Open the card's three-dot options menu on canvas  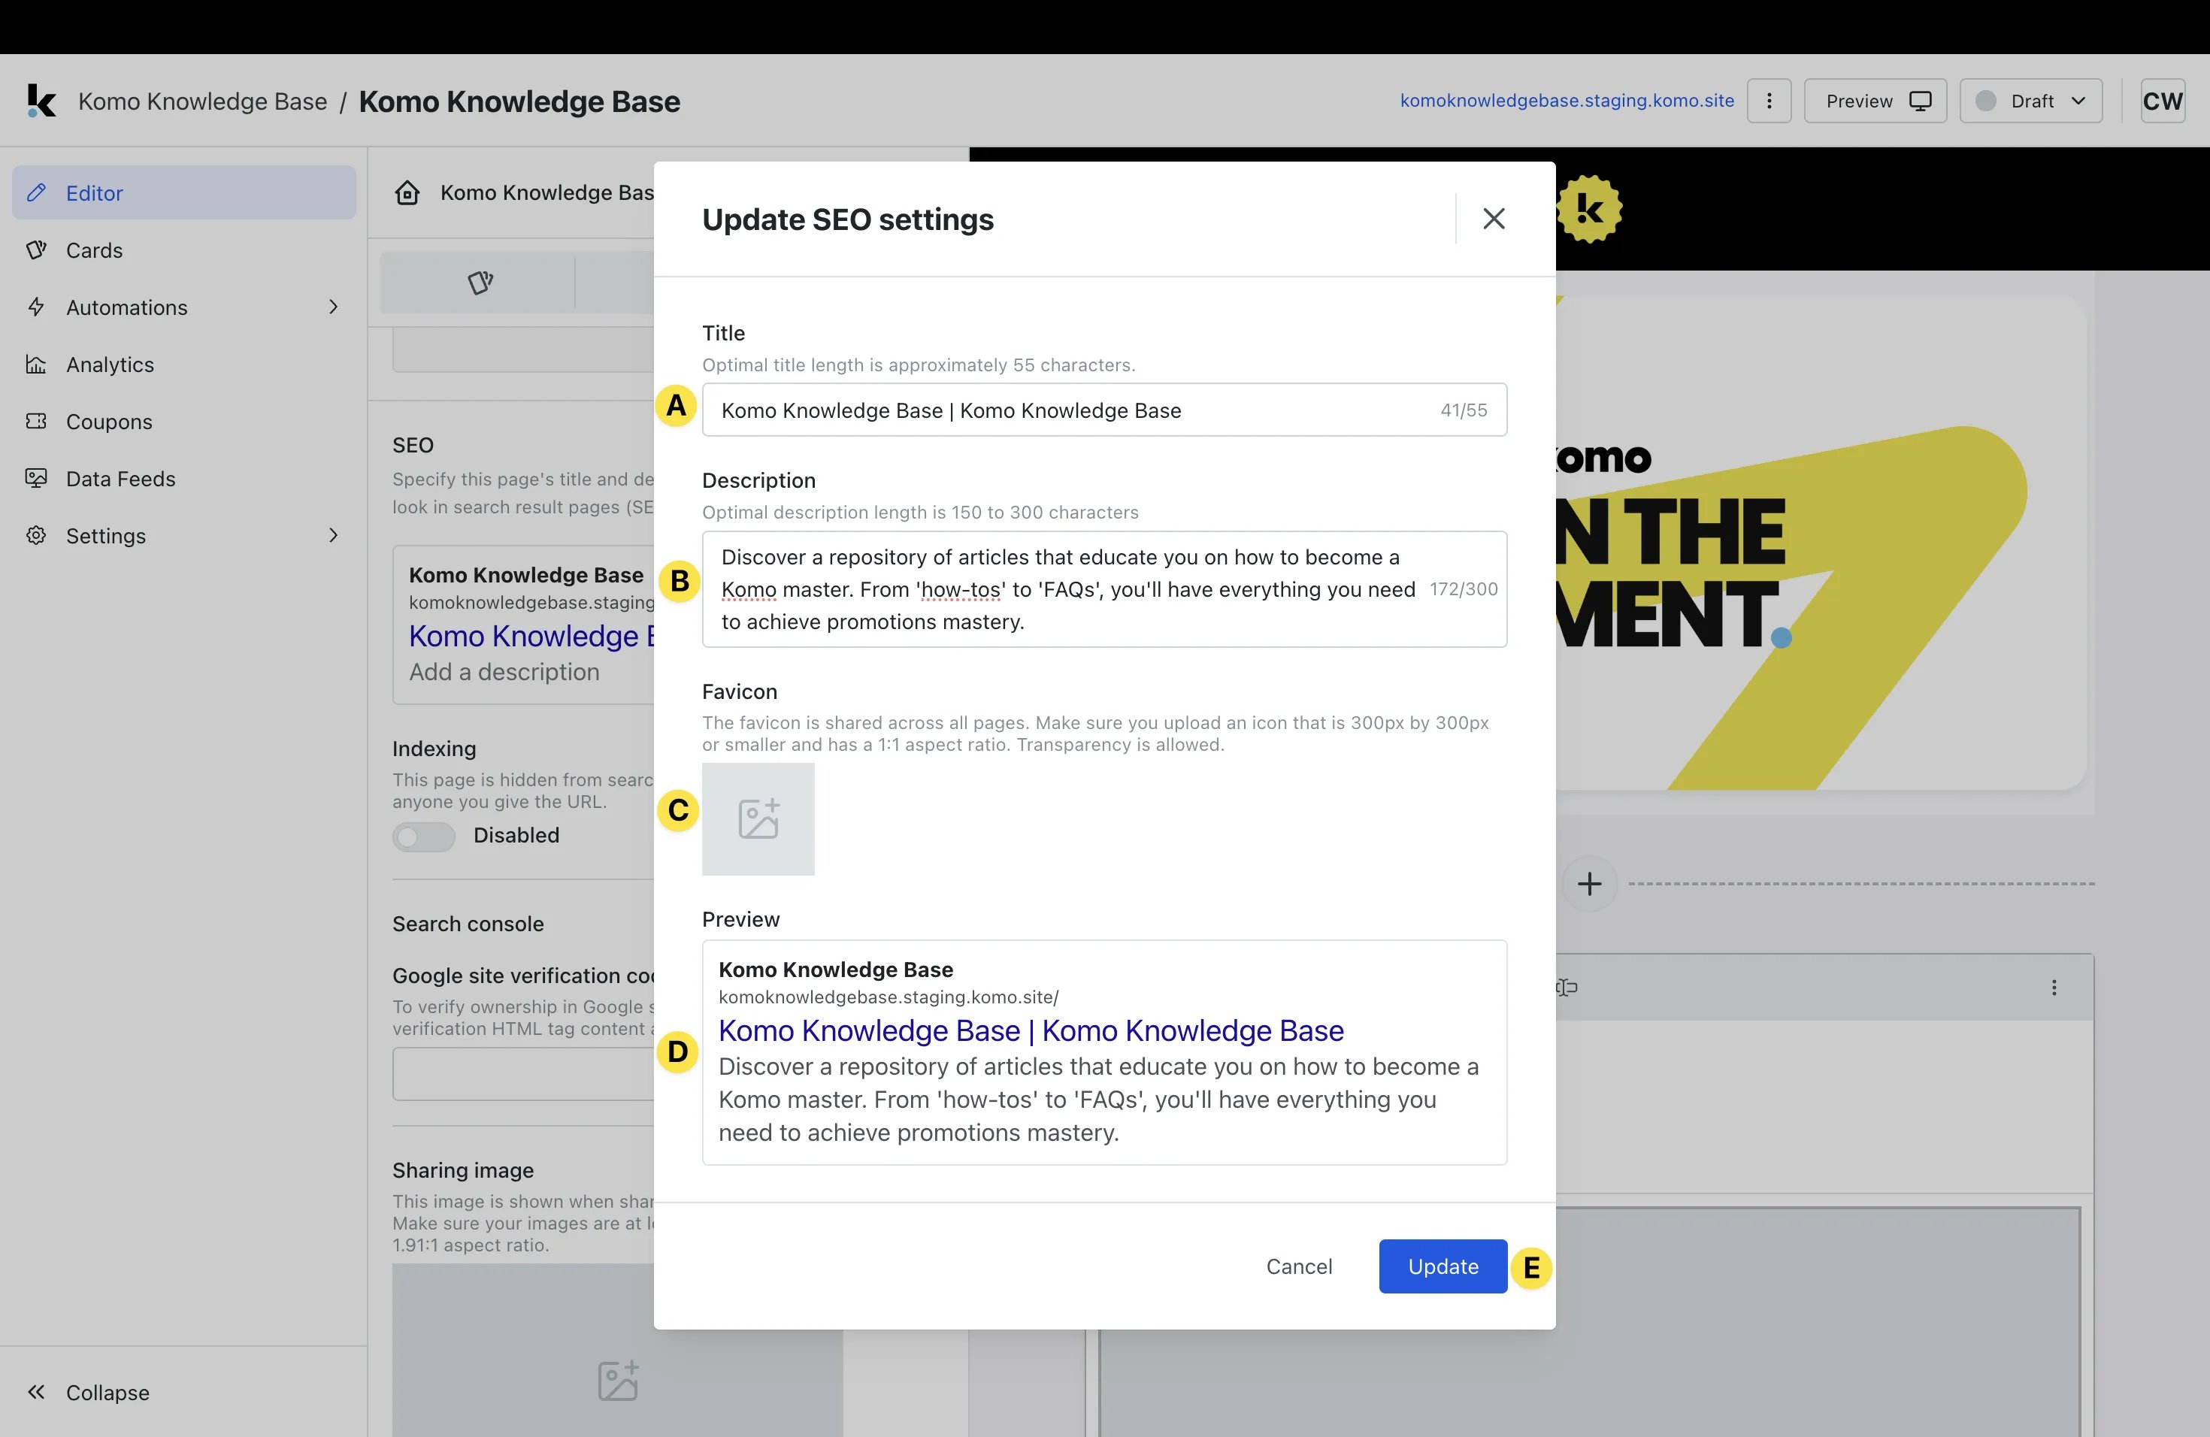[x=2053, y=987]
